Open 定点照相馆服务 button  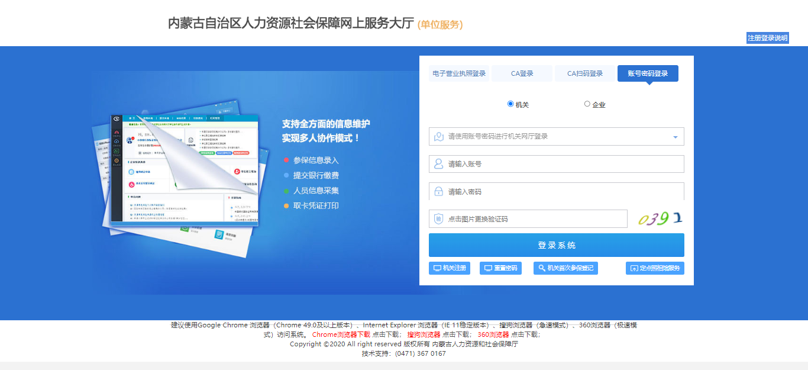pyautogui.click(x=655, y=268)
